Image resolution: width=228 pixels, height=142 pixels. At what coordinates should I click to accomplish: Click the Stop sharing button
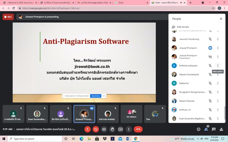(x=96, y=96)
